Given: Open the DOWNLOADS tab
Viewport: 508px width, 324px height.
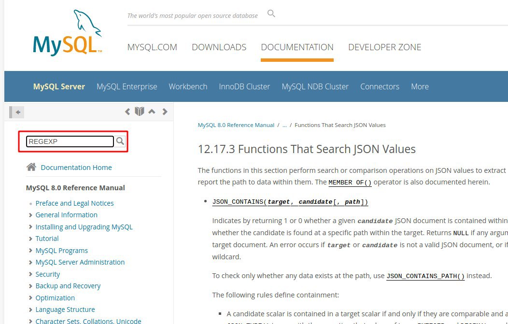Looking at the screenshot, I should click(x=219, y=47).
